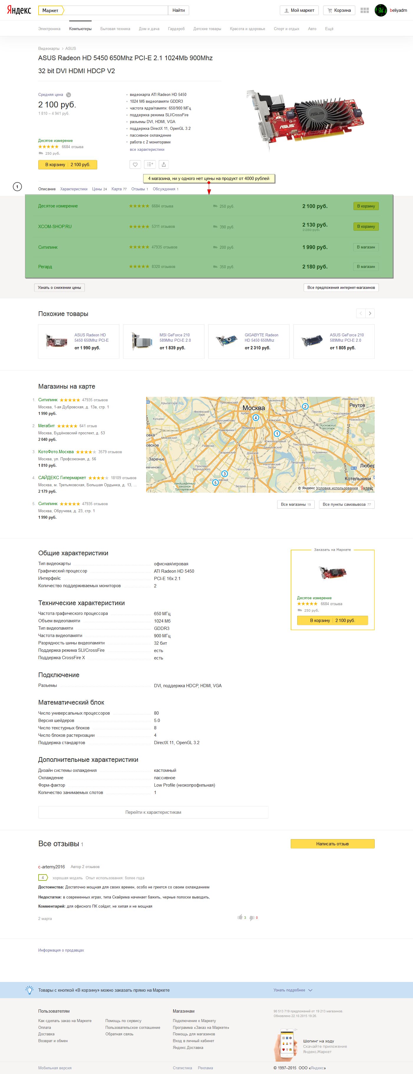Switch to the Описание tab

point(47,189)
